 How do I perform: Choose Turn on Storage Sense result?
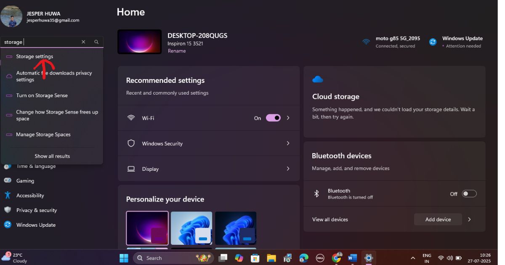tap(52, 95)
